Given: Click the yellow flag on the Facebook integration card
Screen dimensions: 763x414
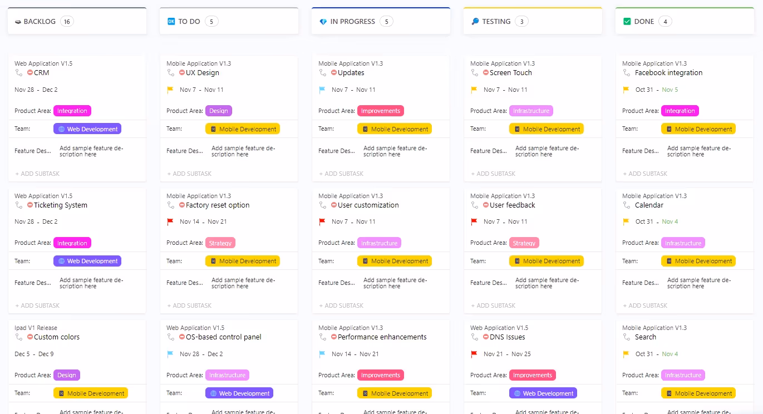Looking at the screenshot, I should [x=627, y=89].
